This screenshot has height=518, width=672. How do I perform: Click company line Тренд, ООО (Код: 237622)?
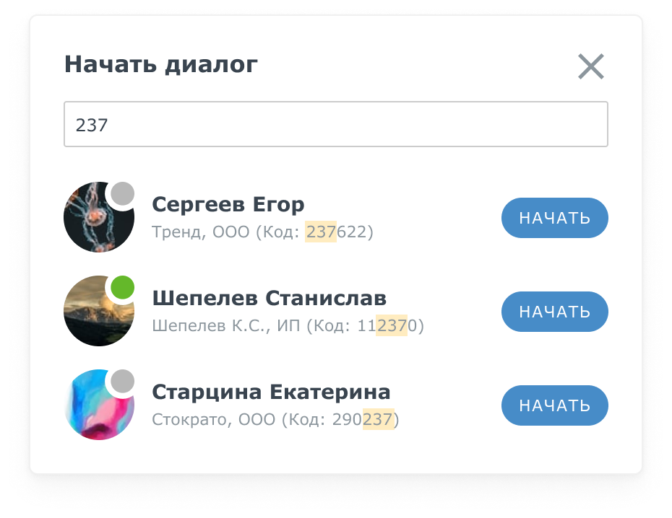(x=263, y=232)
